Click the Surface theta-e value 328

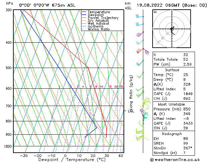pyautogui.click(x=187, y=84)
